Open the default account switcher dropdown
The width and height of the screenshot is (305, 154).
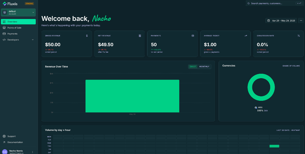click(x=18, y=12)
